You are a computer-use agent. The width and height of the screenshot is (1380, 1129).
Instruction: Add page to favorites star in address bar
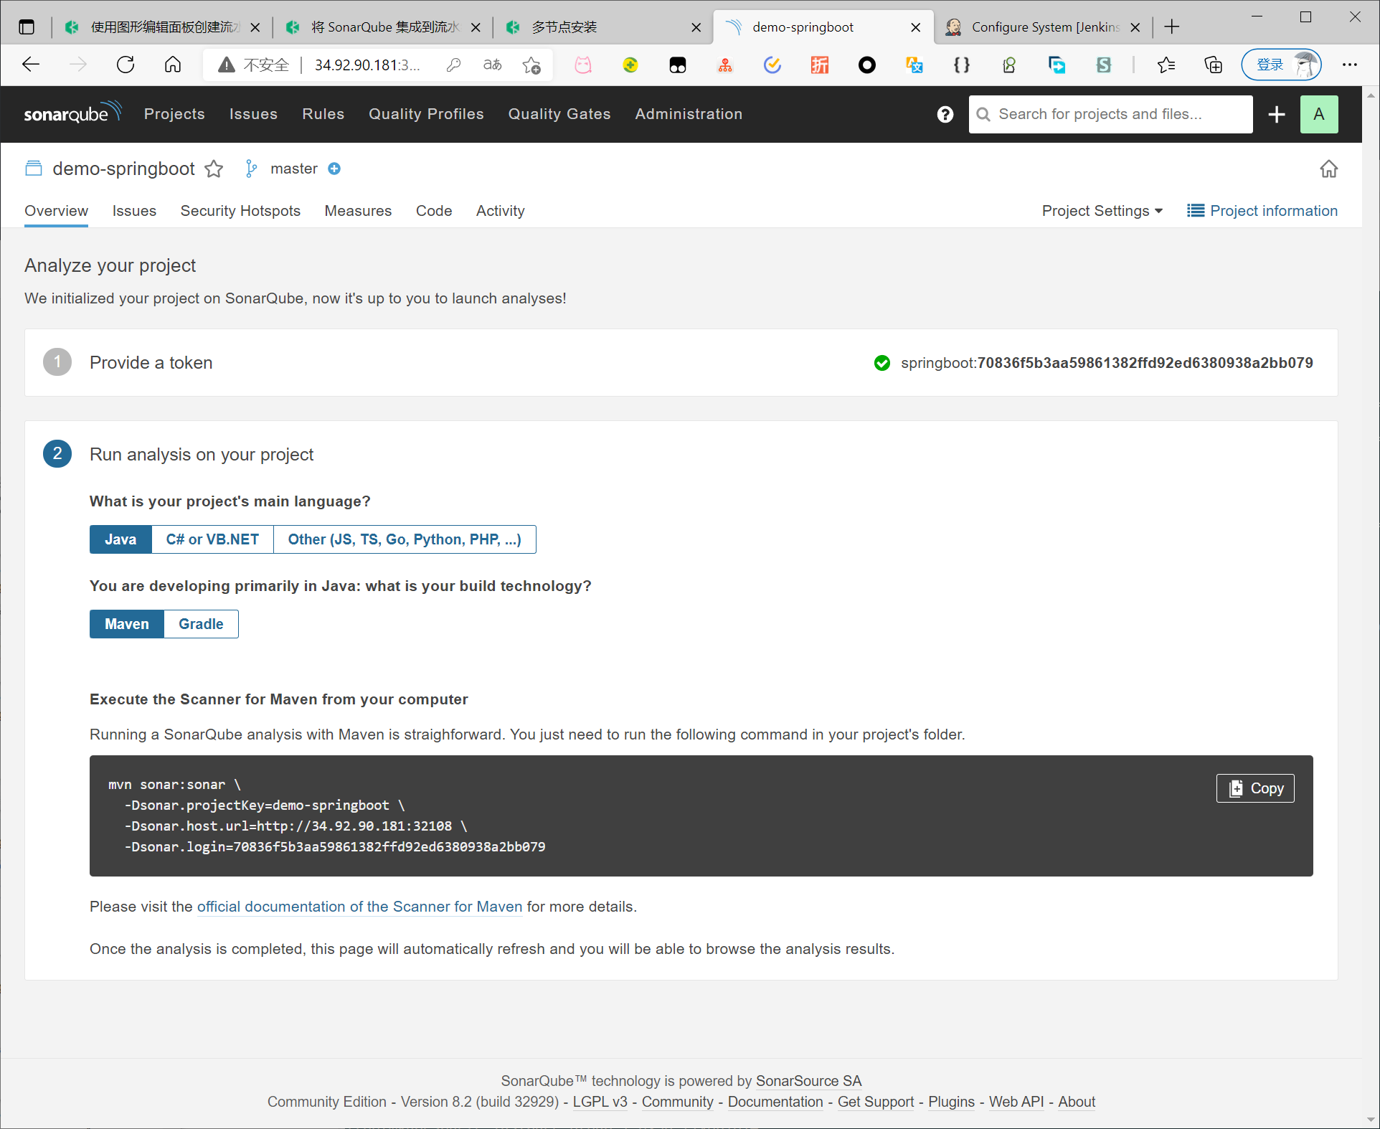pos(531,65)
